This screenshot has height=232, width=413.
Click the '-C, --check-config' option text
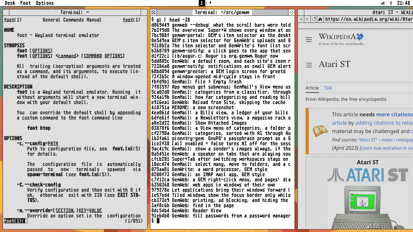[39, 185]
